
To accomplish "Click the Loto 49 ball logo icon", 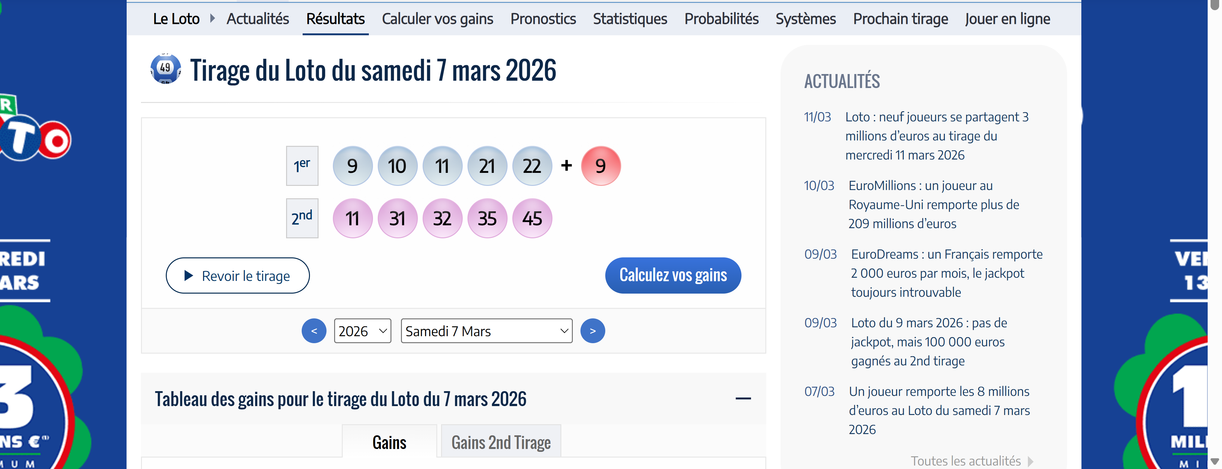I will 165,69.
